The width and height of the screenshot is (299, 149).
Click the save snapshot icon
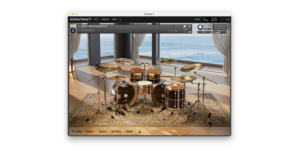pos(176,30)
